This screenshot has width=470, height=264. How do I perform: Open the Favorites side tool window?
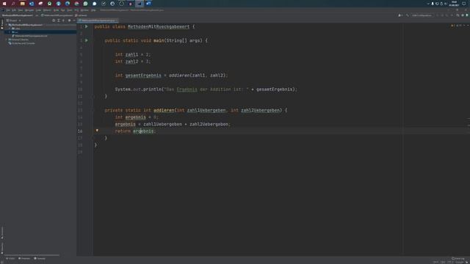pos(2,248)
